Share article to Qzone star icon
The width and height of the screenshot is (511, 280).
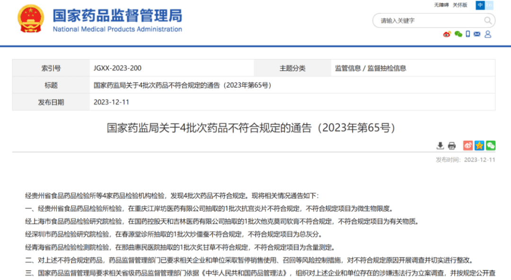(x=479, y=145)
